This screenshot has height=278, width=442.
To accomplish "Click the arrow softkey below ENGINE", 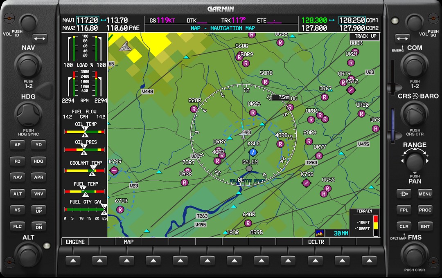I will point(73,261).
